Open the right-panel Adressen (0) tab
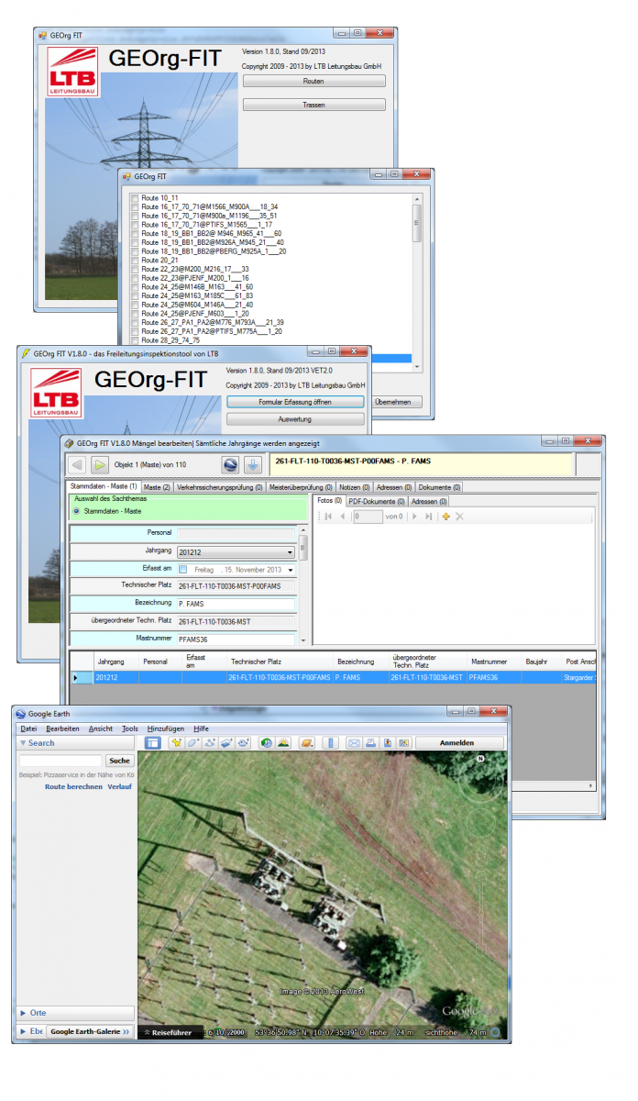Screen dimensions: 638x1101 (x=429, y=502)
